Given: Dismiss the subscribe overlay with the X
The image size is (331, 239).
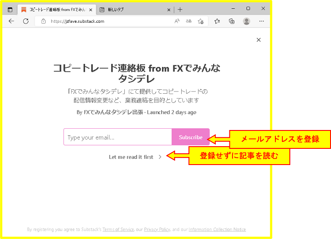Looking at the screenshot, I should [x=259, y=40].
